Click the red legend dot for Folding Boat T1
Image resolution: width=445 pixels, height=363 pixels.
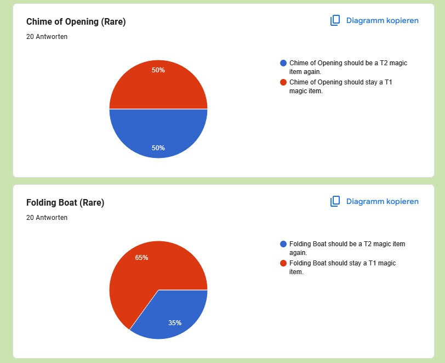283,263
